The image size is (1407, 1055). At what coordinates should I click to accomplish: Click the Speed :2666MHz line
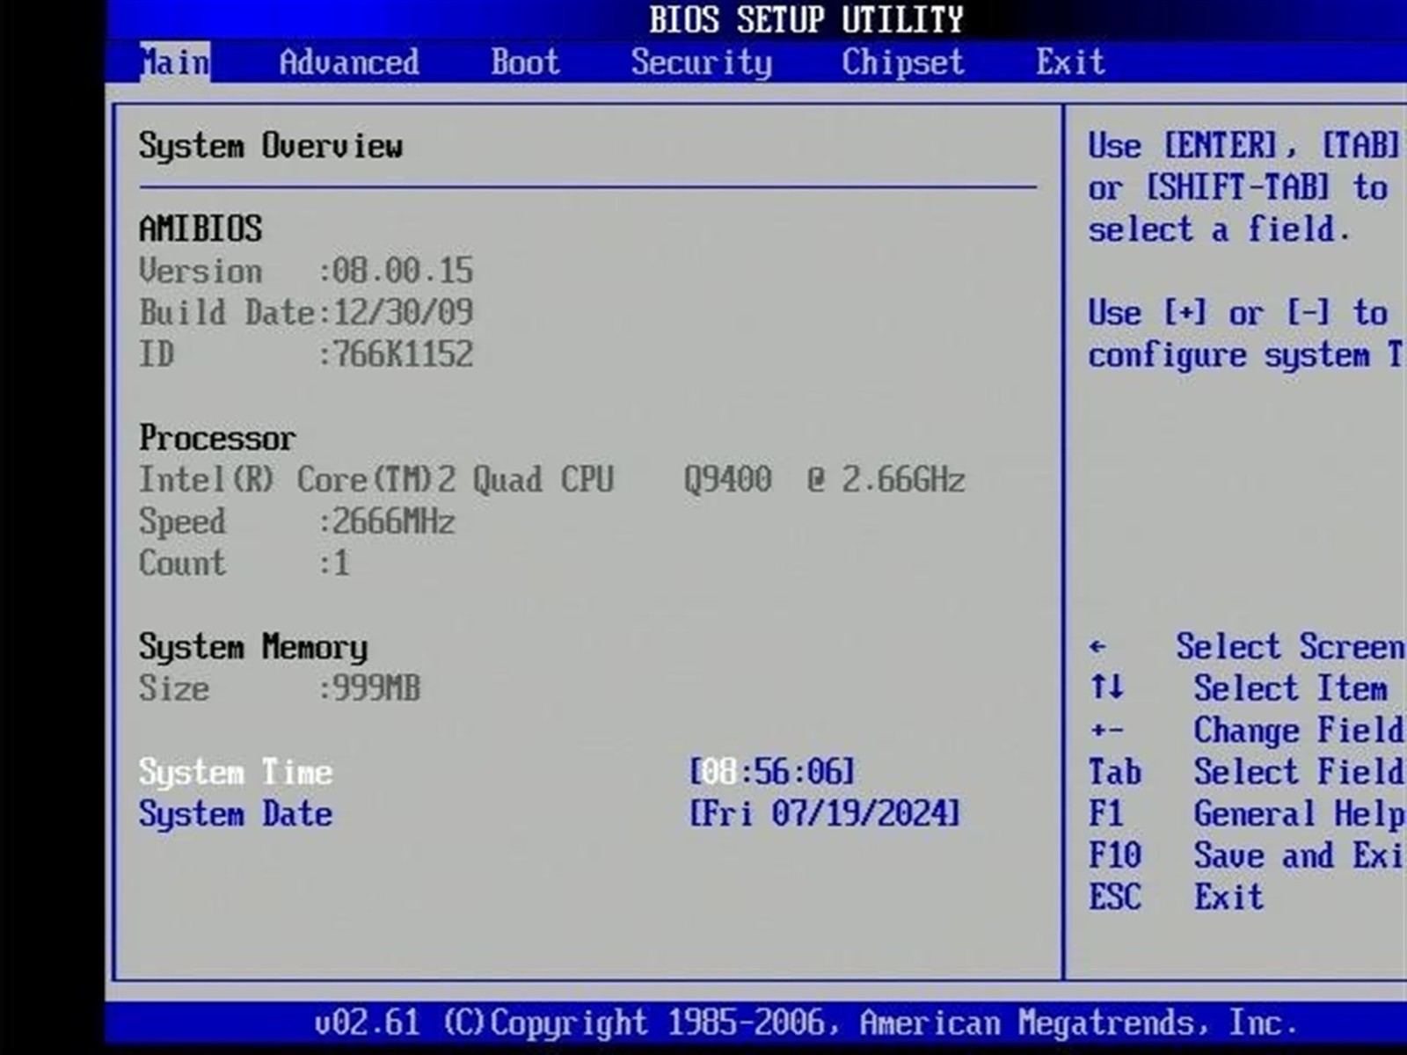[x=297, y=521]
